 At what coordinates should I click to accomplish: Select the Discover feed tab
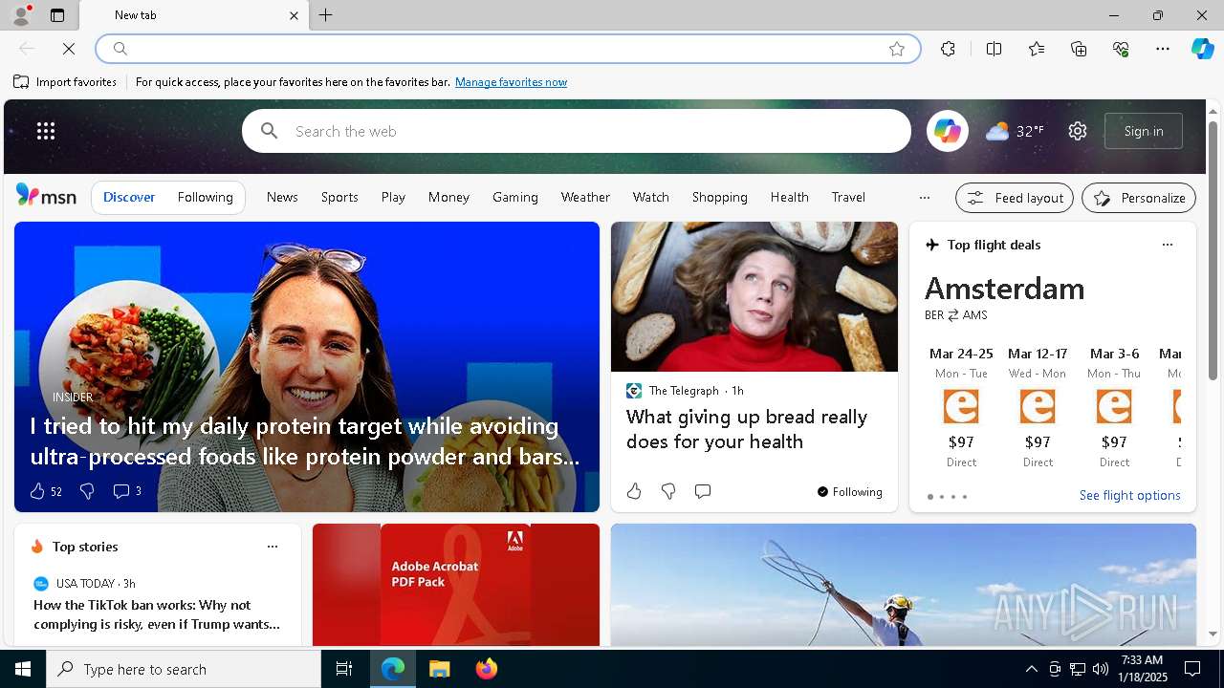pos(129,197)
